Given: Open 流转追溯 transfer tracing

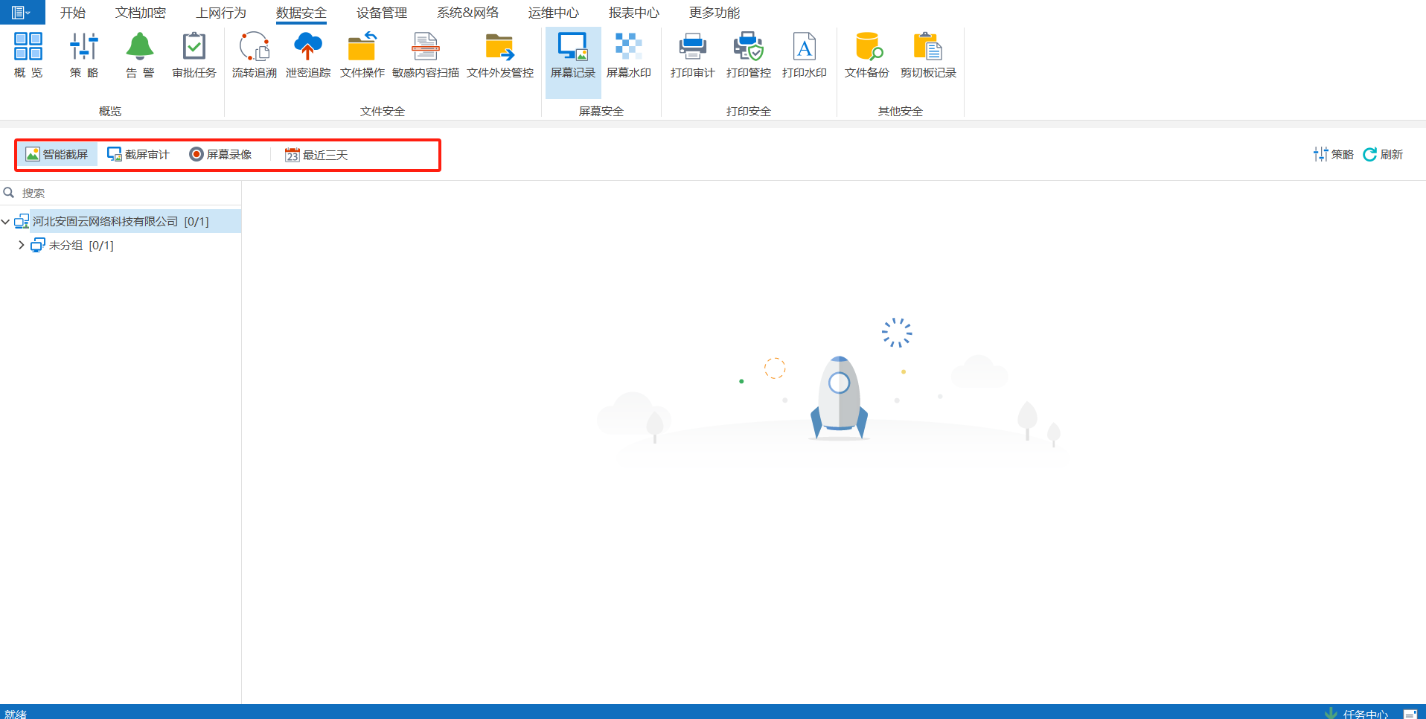Looking at the screenshot, I should 255,55.
